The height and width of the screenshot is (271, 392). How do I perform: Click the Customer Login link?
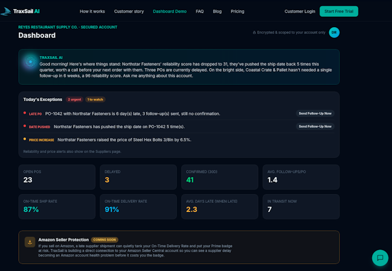pyautogui.click(x=300, y=11)
